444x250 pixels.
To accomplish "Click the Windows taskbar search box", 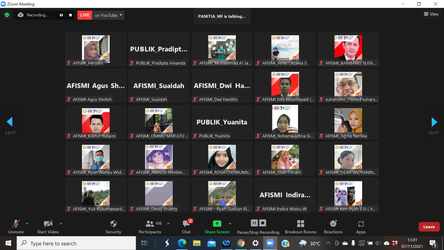I will click(76, 243).
